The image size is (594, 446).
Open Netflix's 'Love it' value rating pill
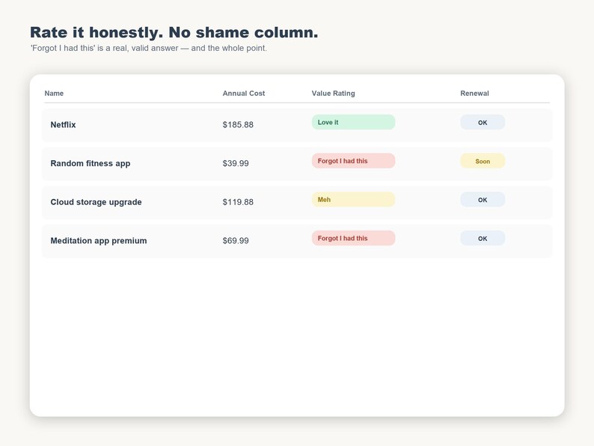click(353, 122)
